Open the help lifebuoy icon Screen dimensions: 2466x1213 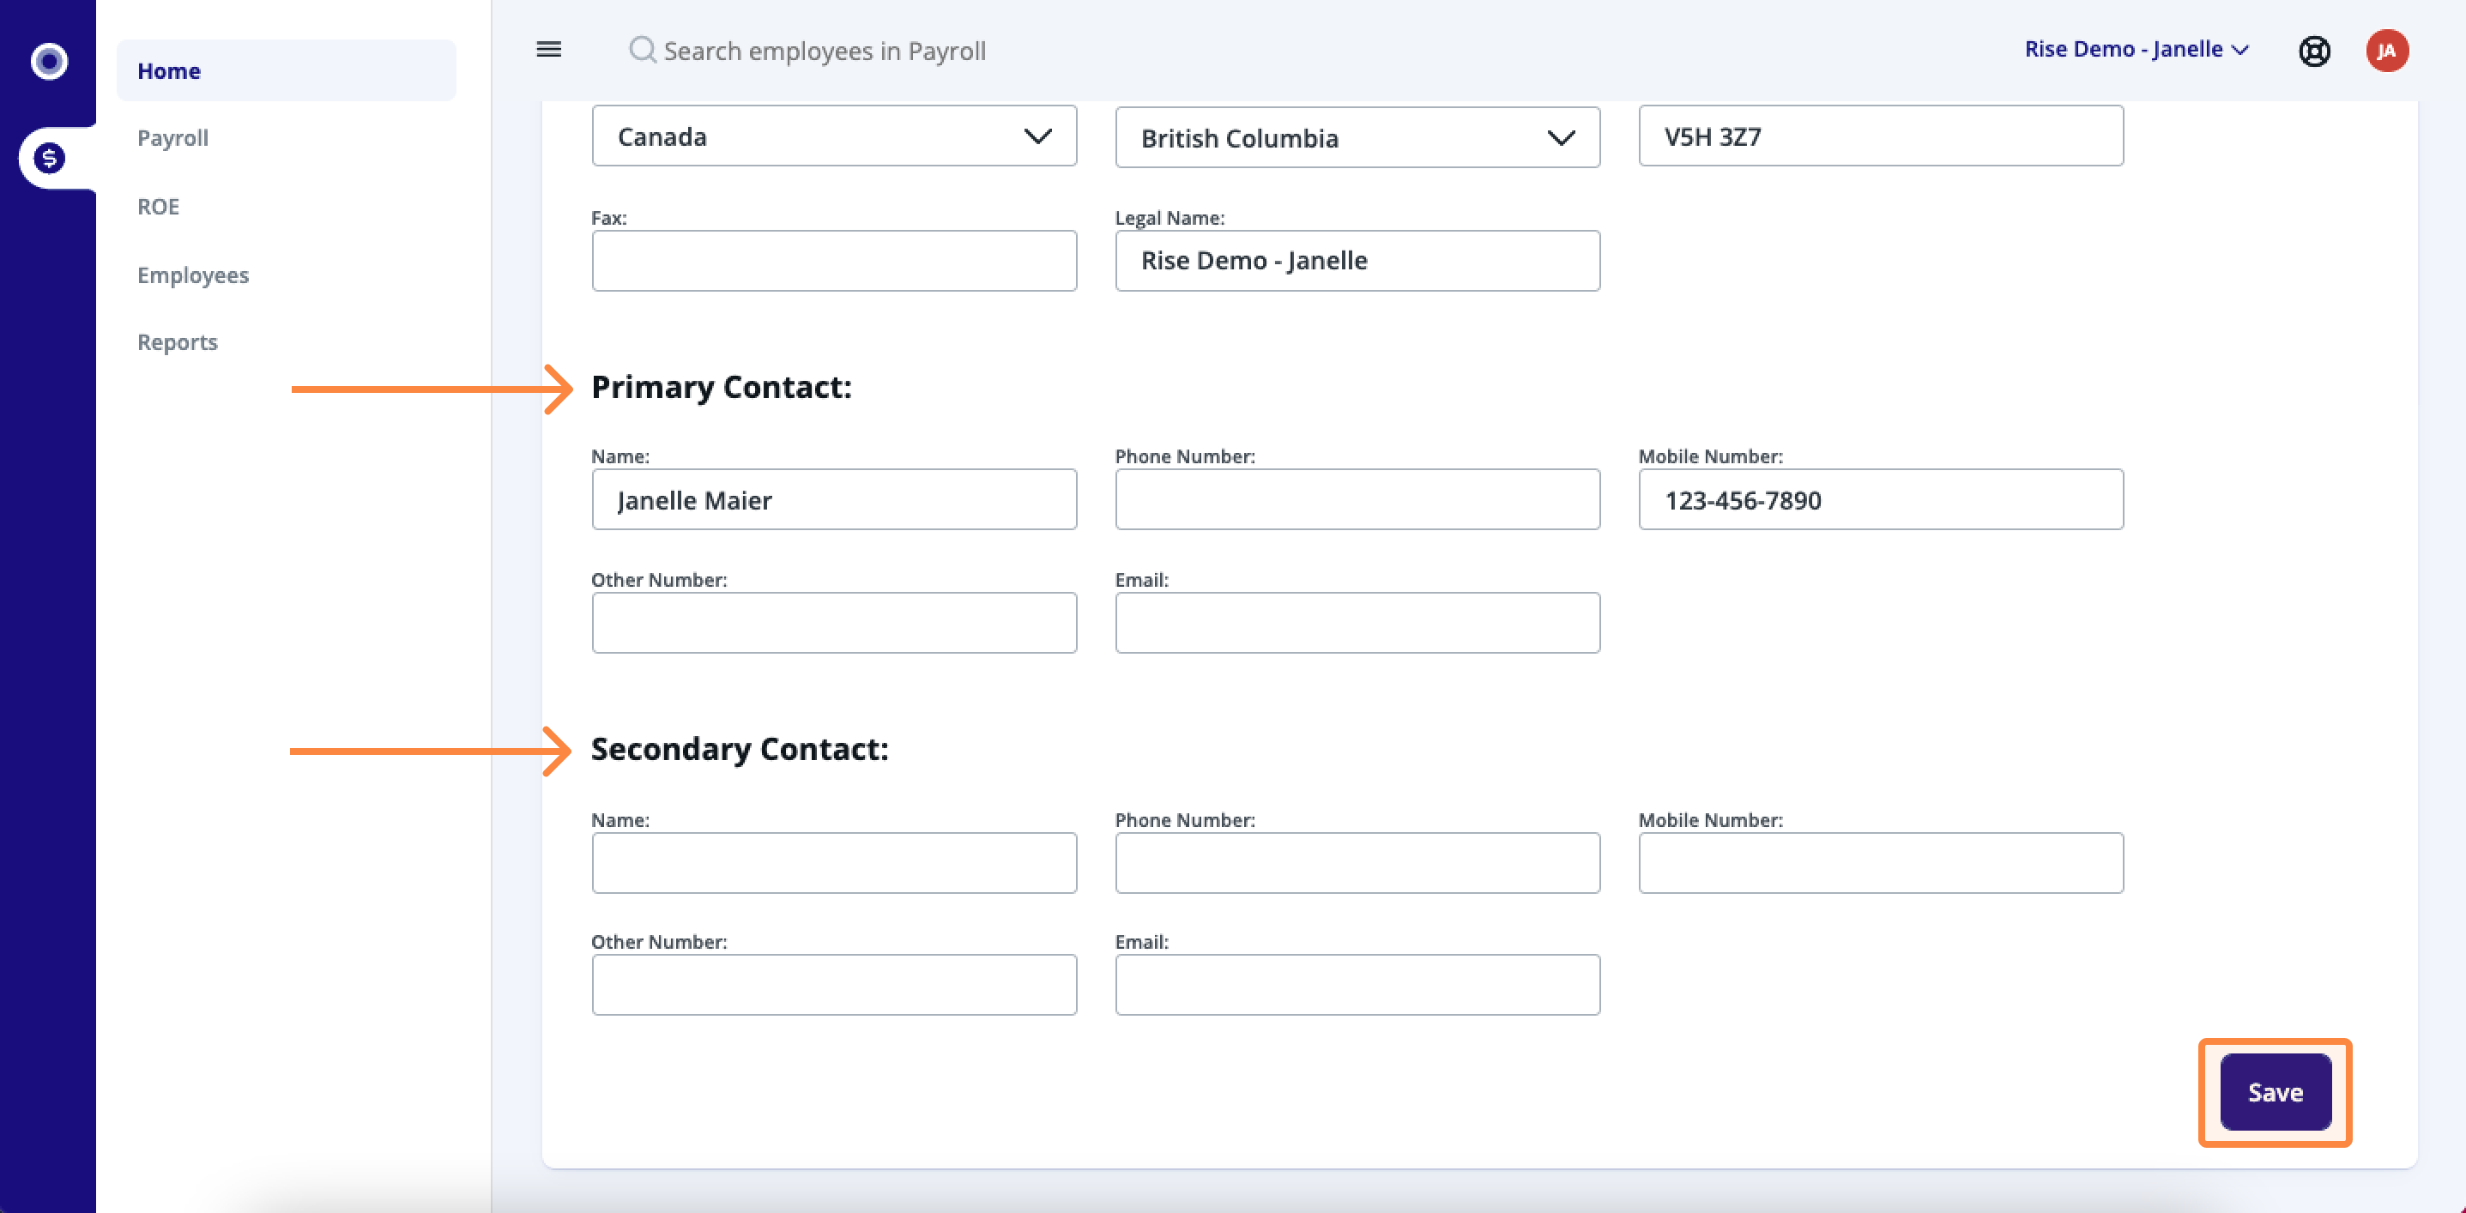coord(2314,51)
